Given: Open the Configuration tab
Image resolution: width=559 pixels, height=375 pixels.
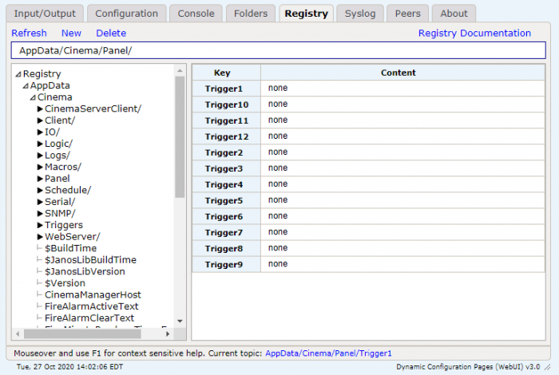Looking at the screenshot, I should click(x=126, y=14).
